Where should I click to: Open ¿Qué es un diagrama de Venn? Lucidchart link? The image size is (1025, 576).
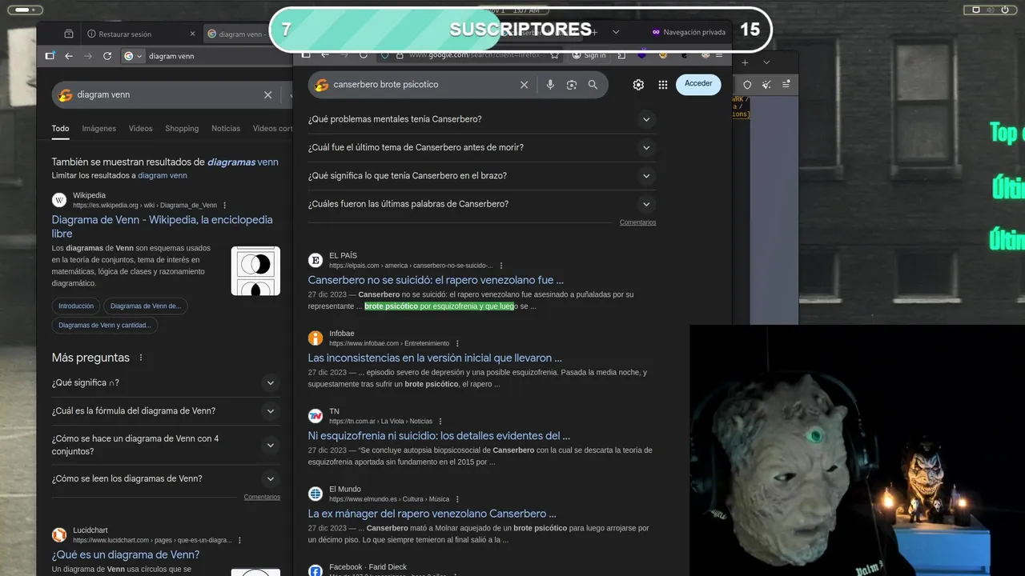[126, 554]
